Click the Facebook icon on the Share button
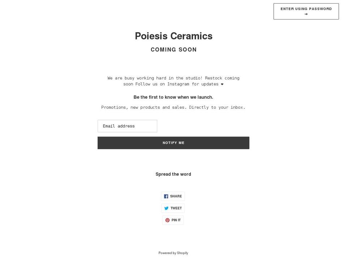The width and height of the screenshot is (347, 263). click(166, 196)
